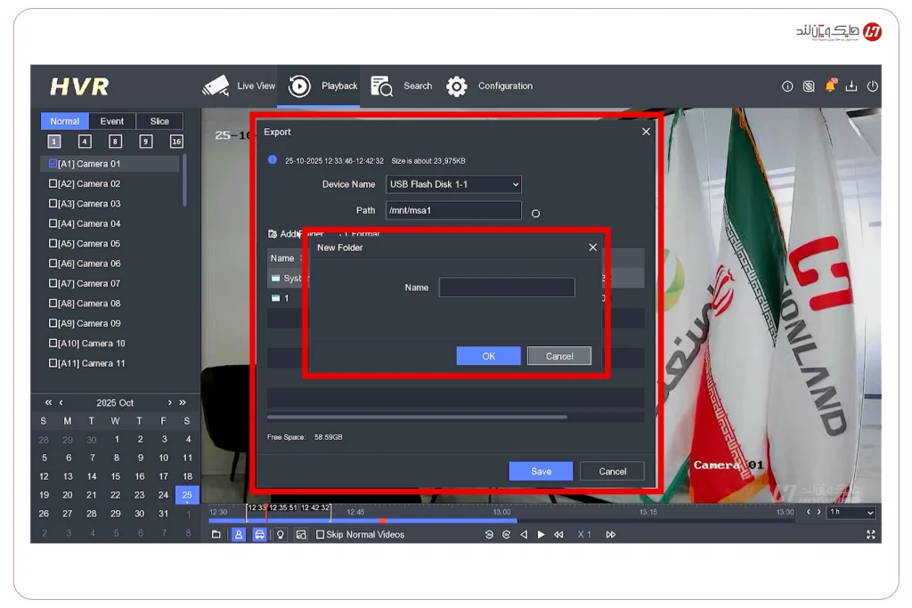Image resolution: width=912 pixels, height=608 pixels.
Task: Click the power/shutdown icon in top bar
Action: [873, 85]
